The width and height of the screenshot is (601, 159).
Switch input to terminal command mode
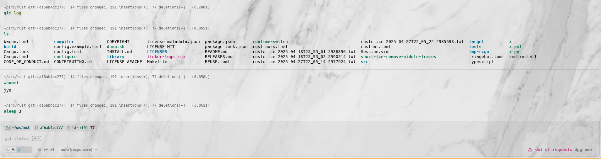coord(7,150)
